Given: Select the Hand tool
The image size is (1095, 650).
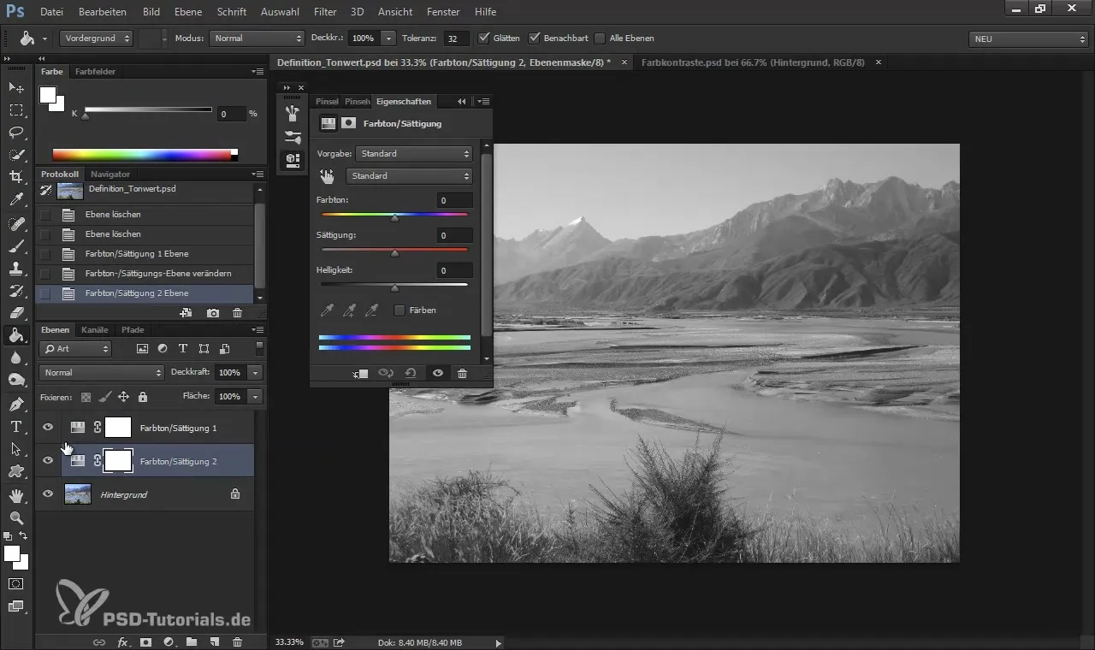Looking at the screenshot, I should tap(16, 495).
